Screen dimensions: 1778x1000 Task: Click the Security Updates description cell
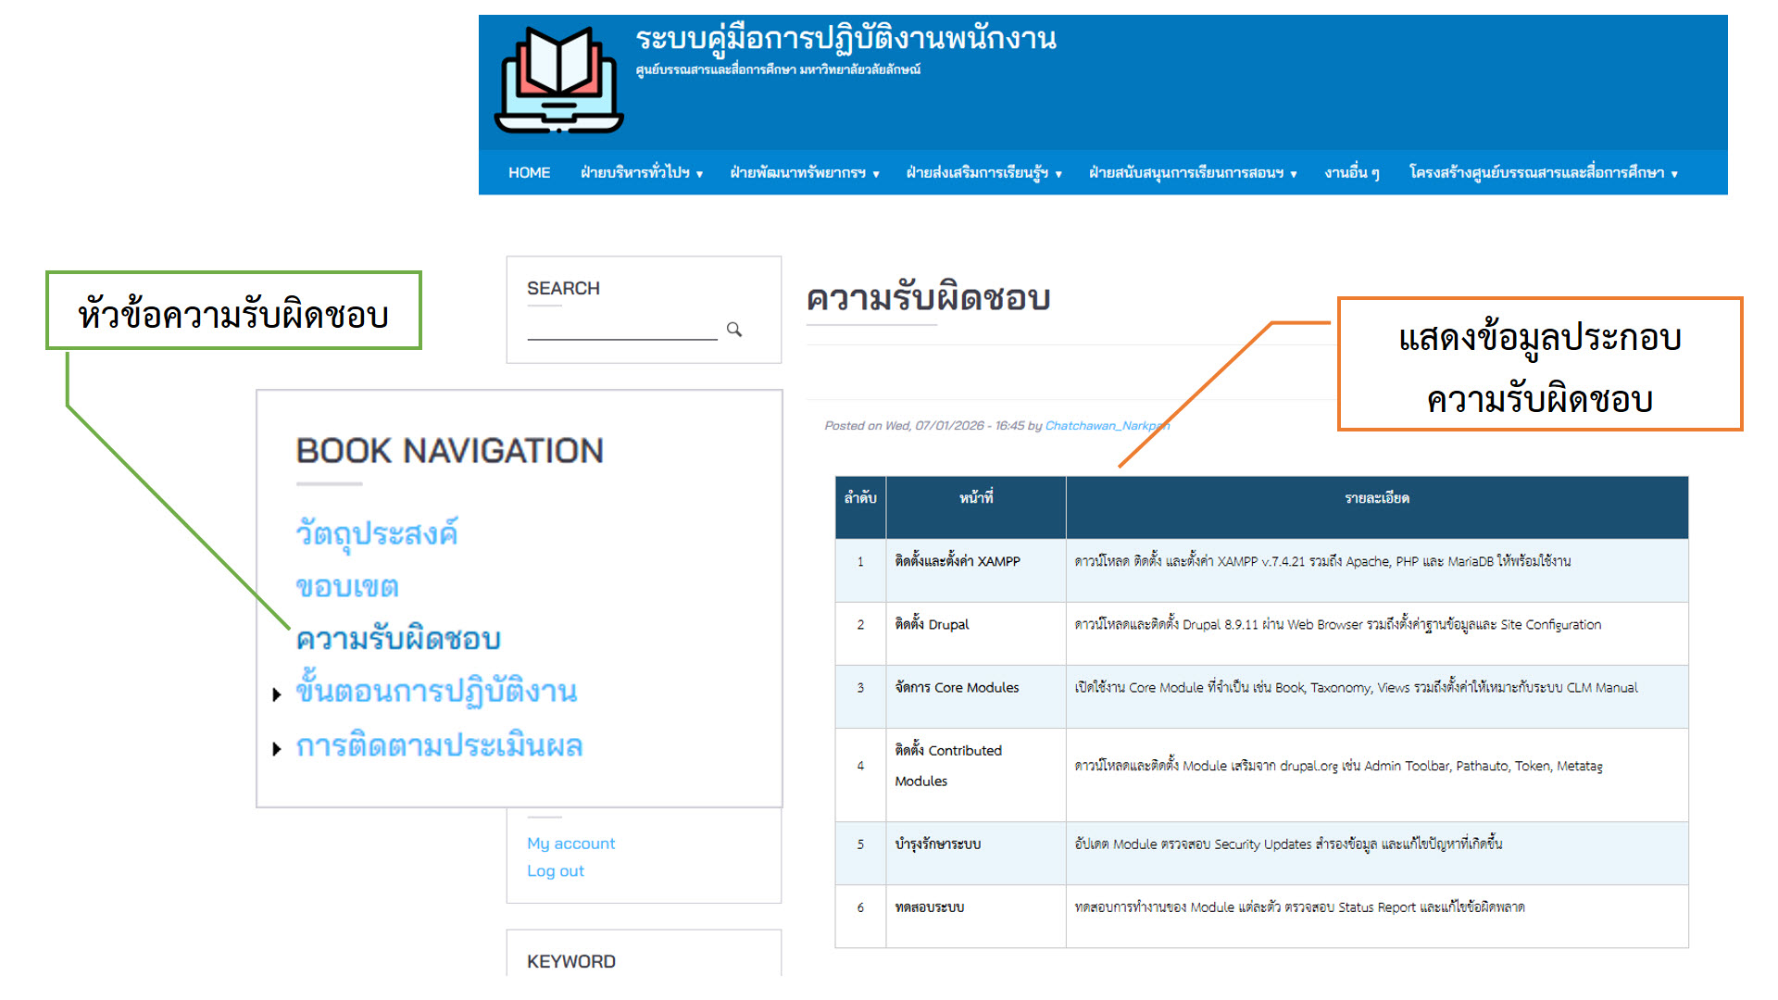click(x=1377, y=853)
